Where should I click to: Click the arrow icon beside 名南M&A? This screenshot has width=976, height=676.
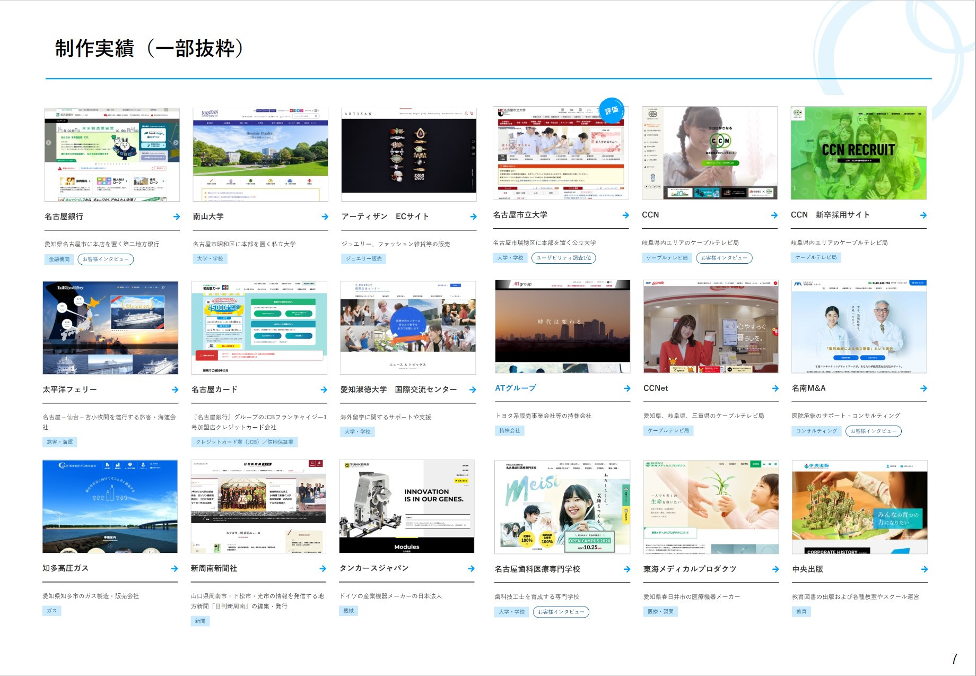pyautogui.click(x=923, y=388)
